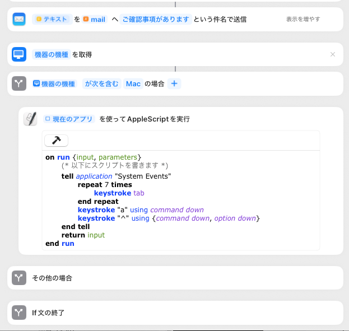349x331 pixels.
Task: Click the If branch icon beside 機器の機種 condition
Action: (x=19, y=83)
